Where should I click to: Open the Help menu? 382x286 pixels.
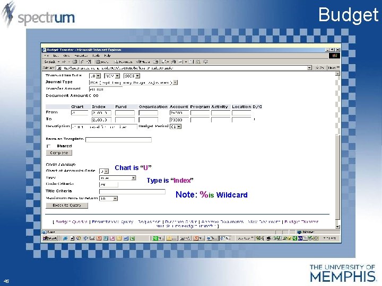tap(107, 56)
